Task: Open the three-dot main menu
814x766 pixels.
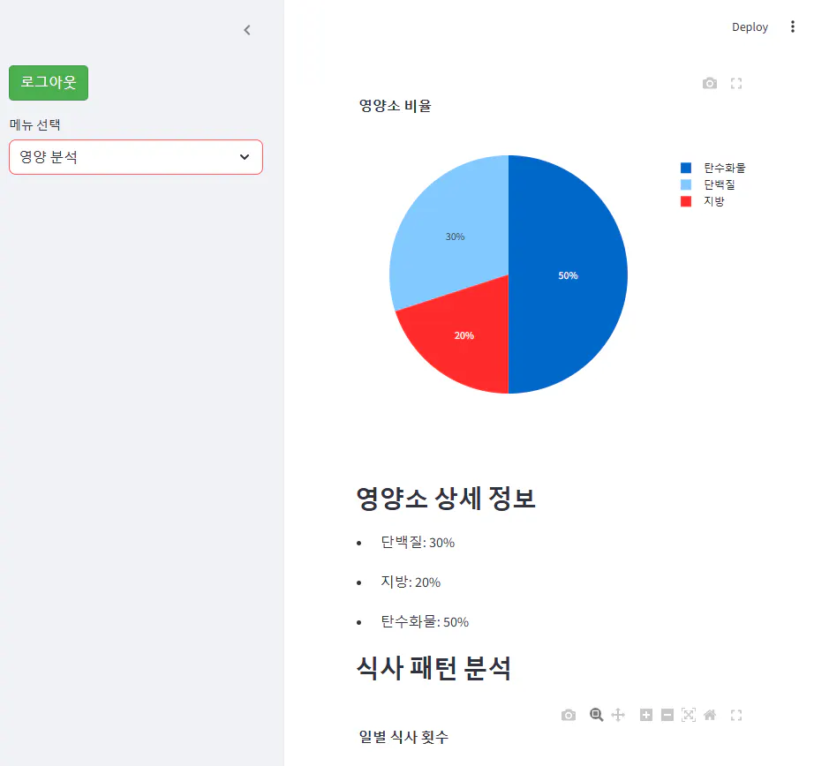Action: pyautogui.click(x=792, y=27)
